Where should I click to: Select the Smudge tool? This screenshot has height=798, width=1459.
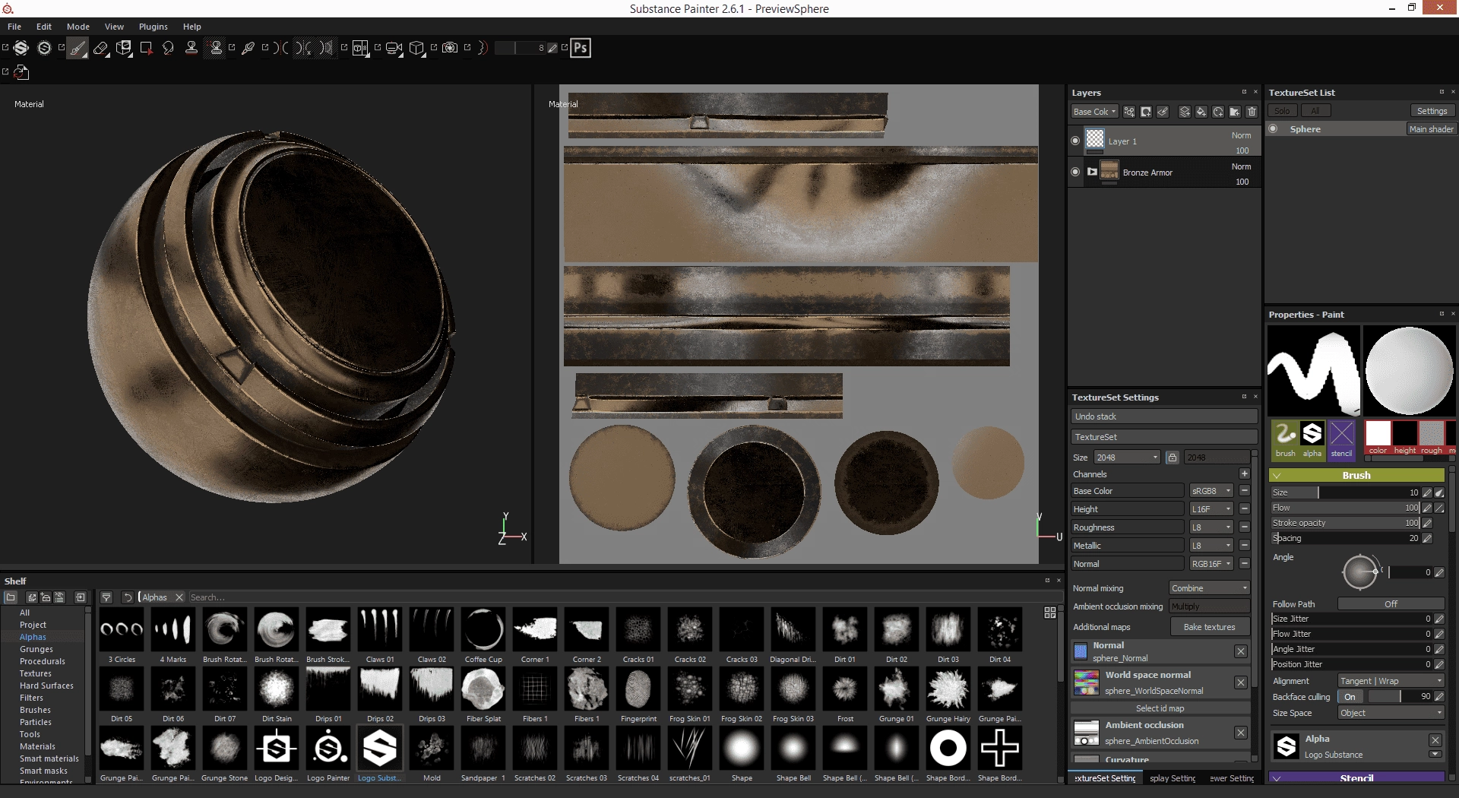tap(169, 48)
